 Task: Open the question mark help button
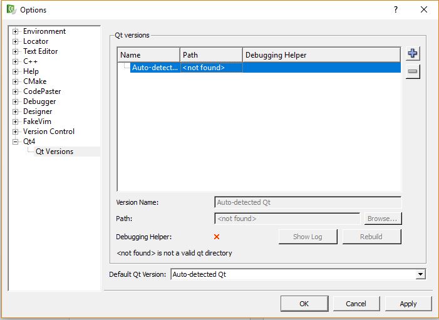pyautogui.click(x=395, y=9)
